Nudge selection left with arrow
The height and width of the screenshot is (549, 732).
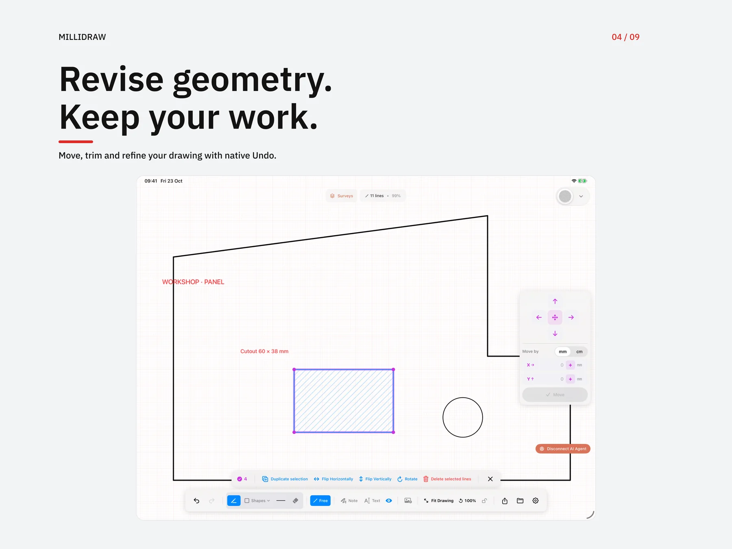(539, 317)
